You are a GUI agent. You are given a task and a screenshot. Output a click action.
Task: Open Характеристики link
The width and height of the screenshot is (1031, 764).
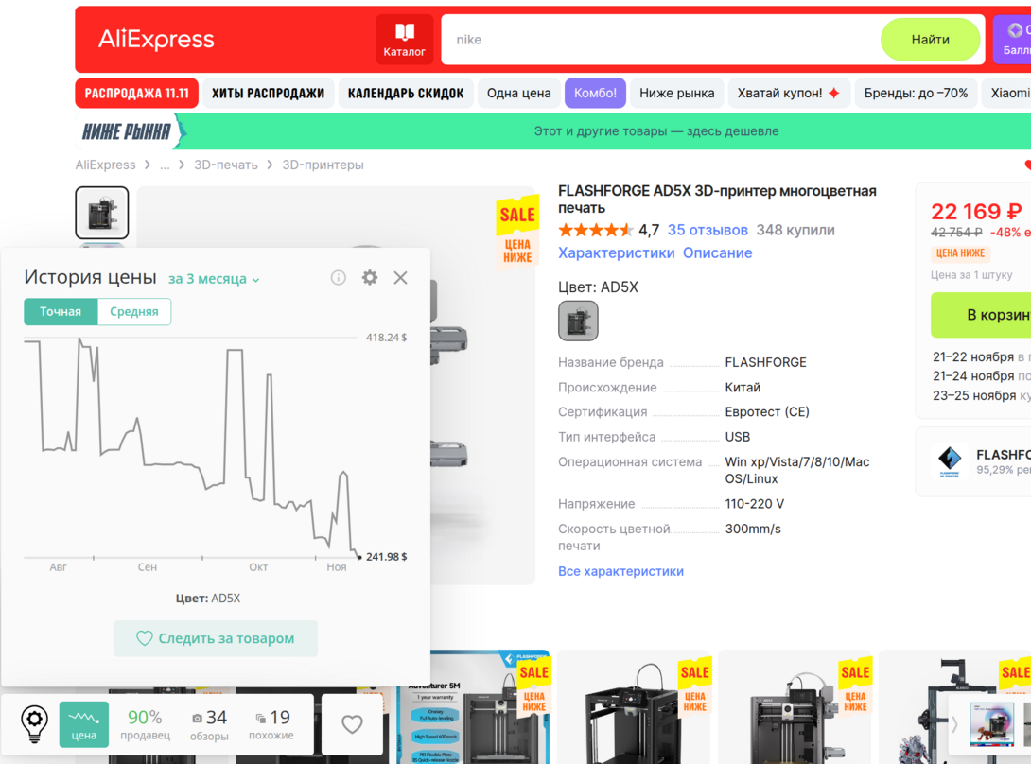pyautogui.click(x=616, y=253)
